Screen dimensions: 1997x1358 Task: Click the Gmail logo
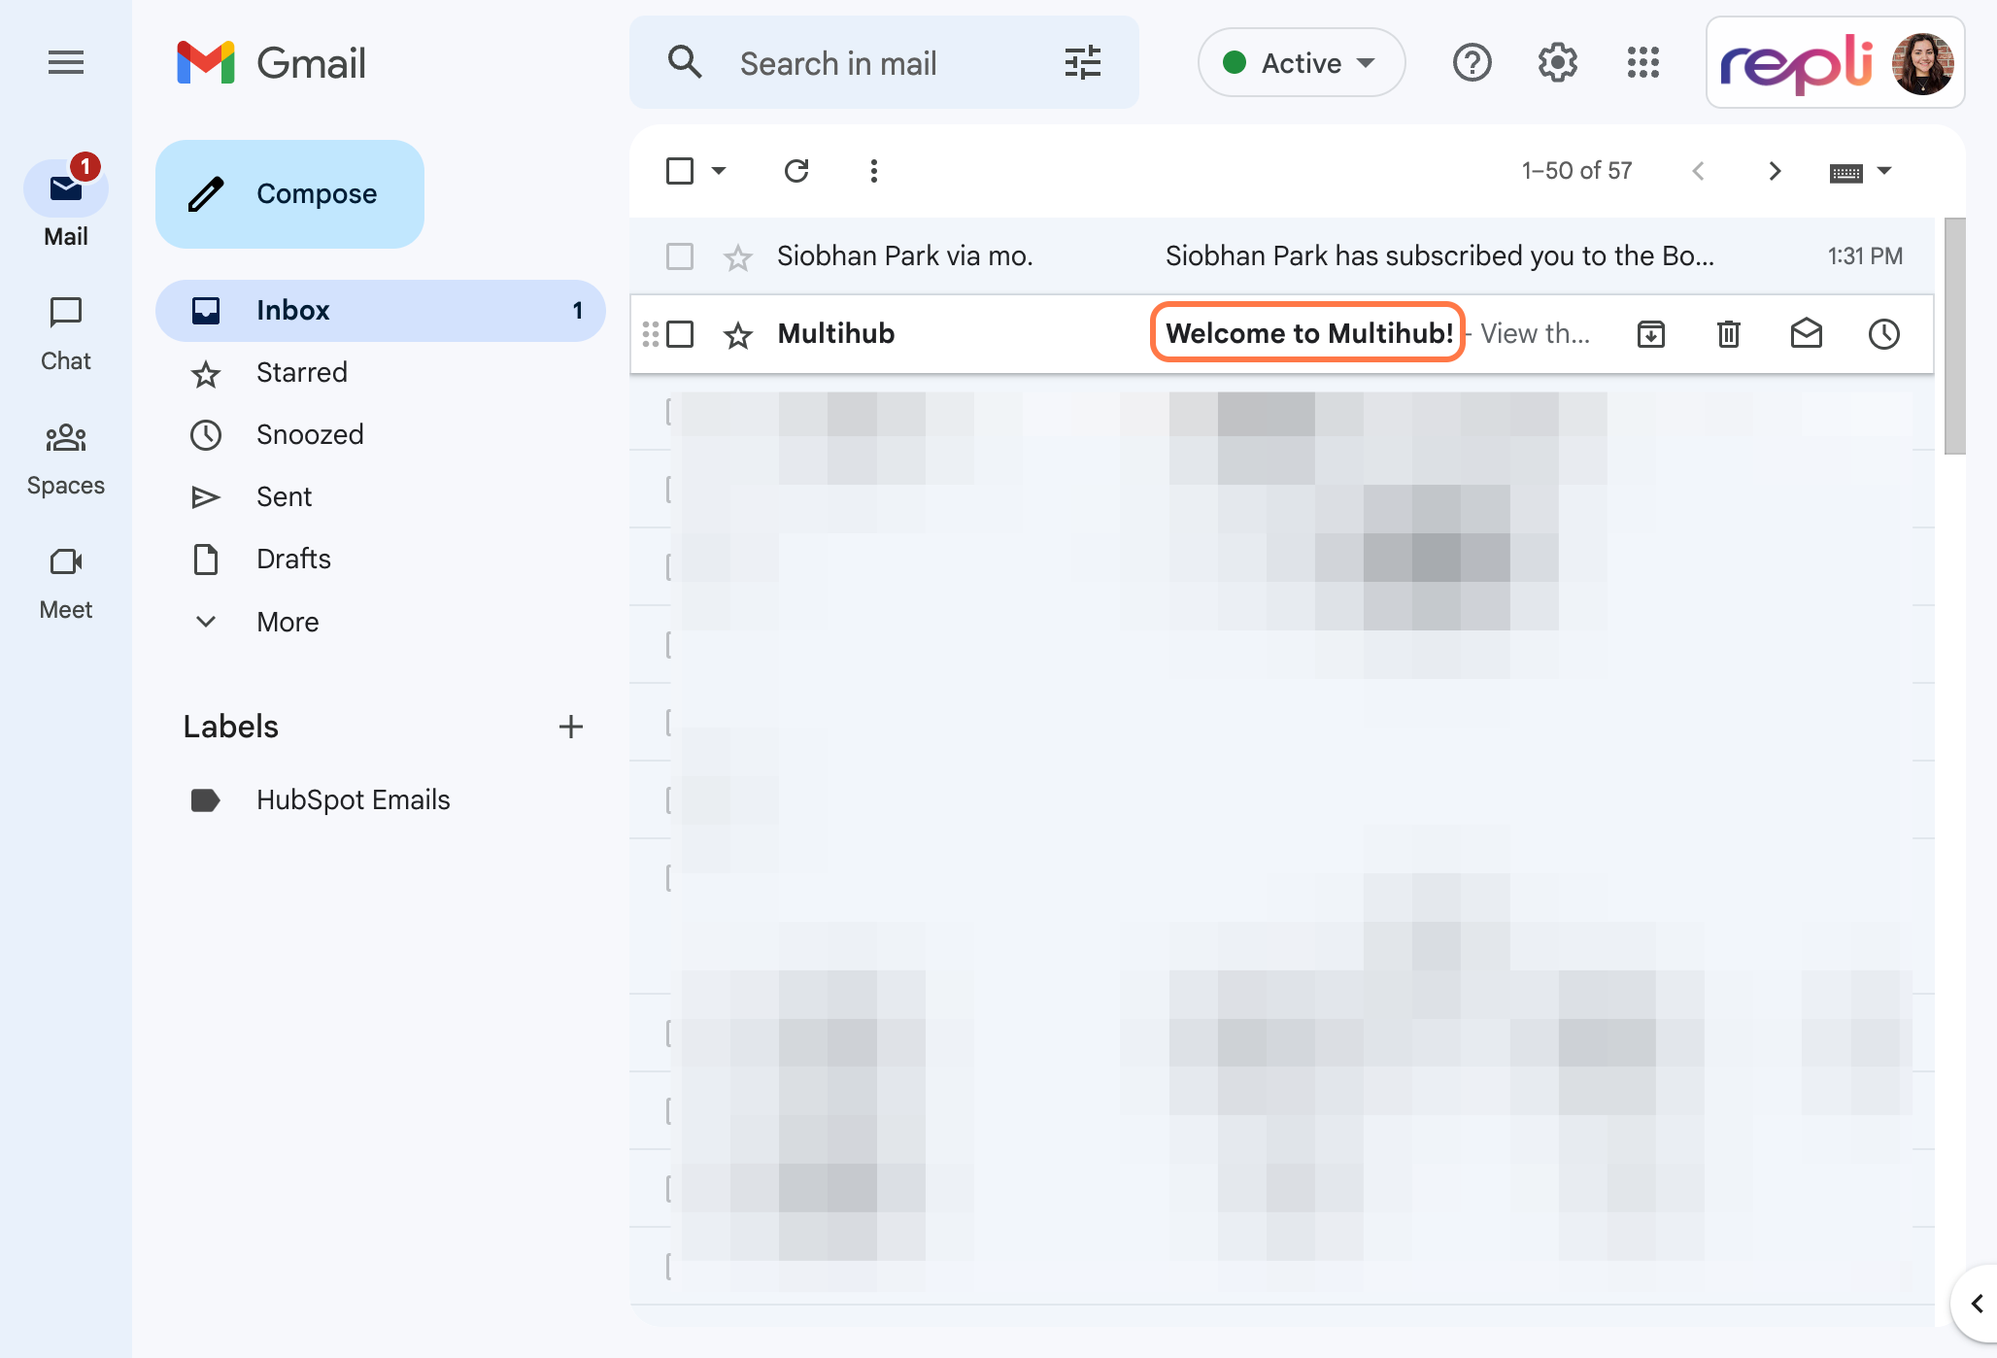click(x=271, y=63)
